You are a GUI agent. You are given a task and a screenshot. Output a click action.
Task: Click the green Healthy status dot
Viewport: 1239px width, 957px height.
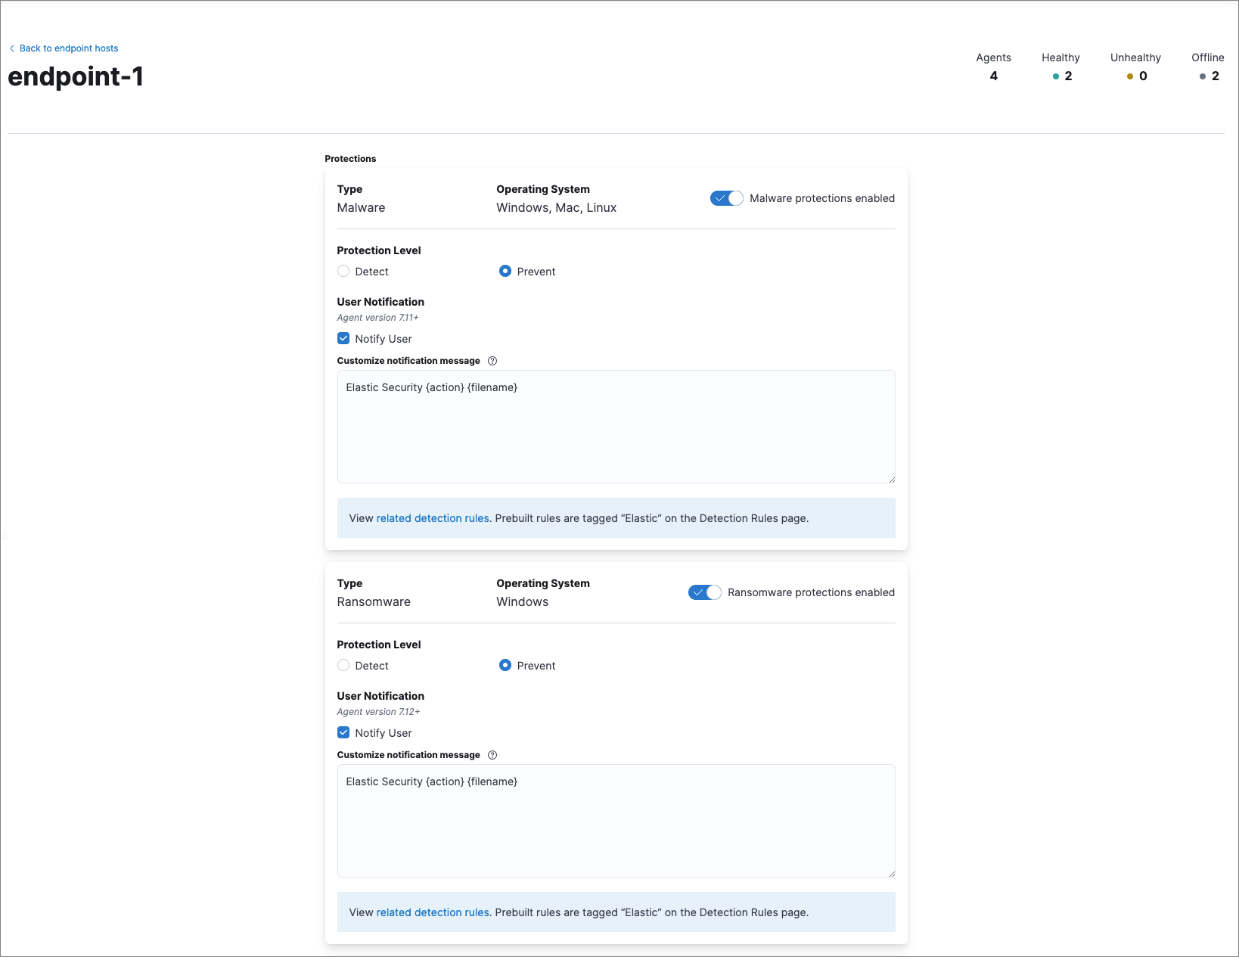[x=1055, y=76]
